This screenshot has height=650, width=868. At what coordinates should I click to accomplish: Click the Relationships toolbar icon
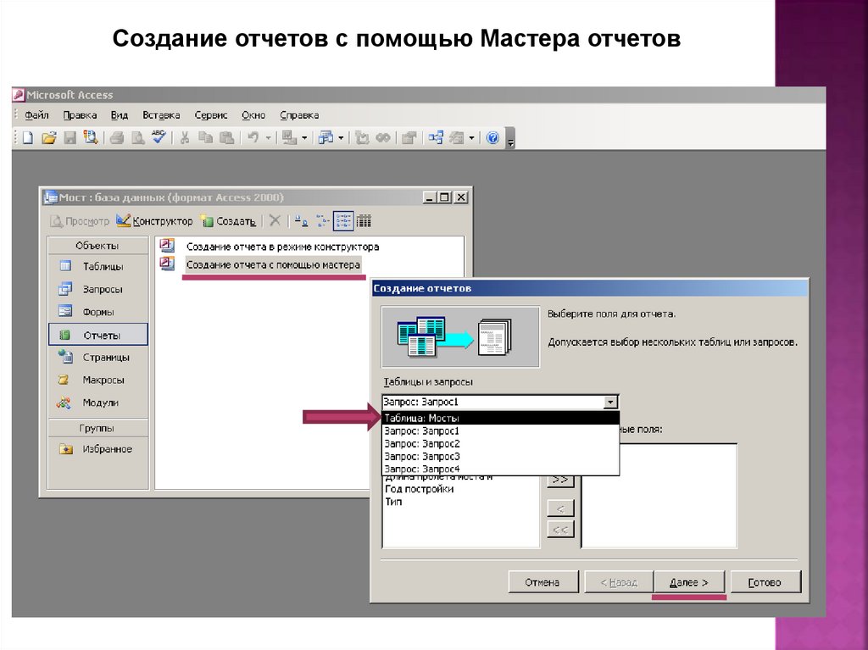[436, 137]
